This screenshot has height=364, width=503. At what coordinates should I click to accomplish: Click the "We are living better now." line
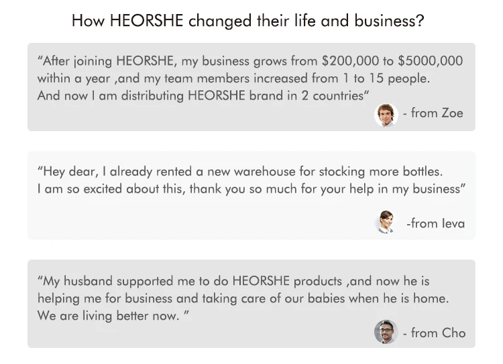109,315
